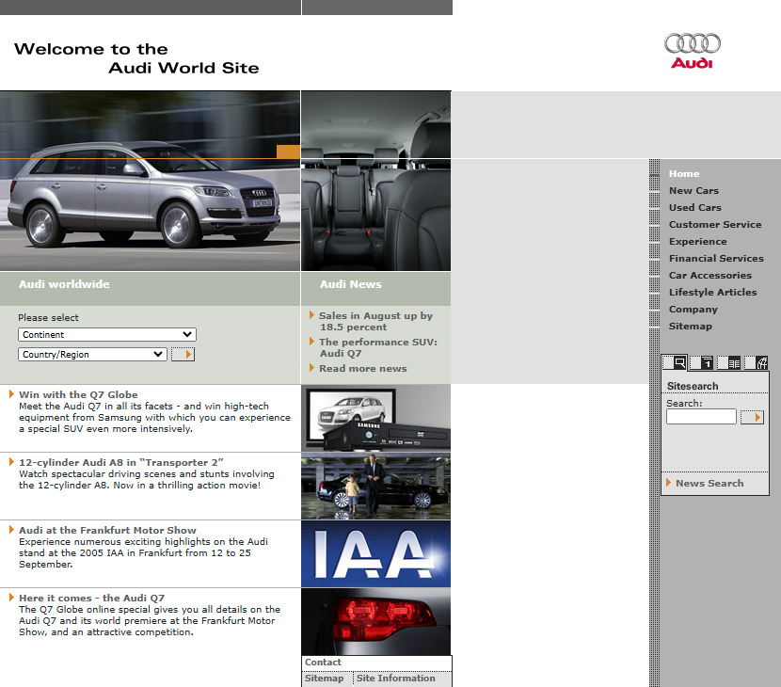Image resolution: width=781 pixels, height=687 pixels.
Task: Open Sitemap in the right navigation
Action: pos(691,326)
